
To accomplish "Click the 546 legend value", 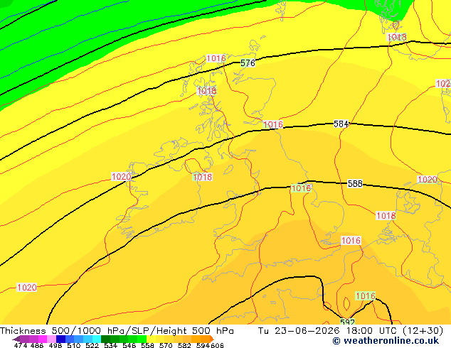I will click(129, 345).
